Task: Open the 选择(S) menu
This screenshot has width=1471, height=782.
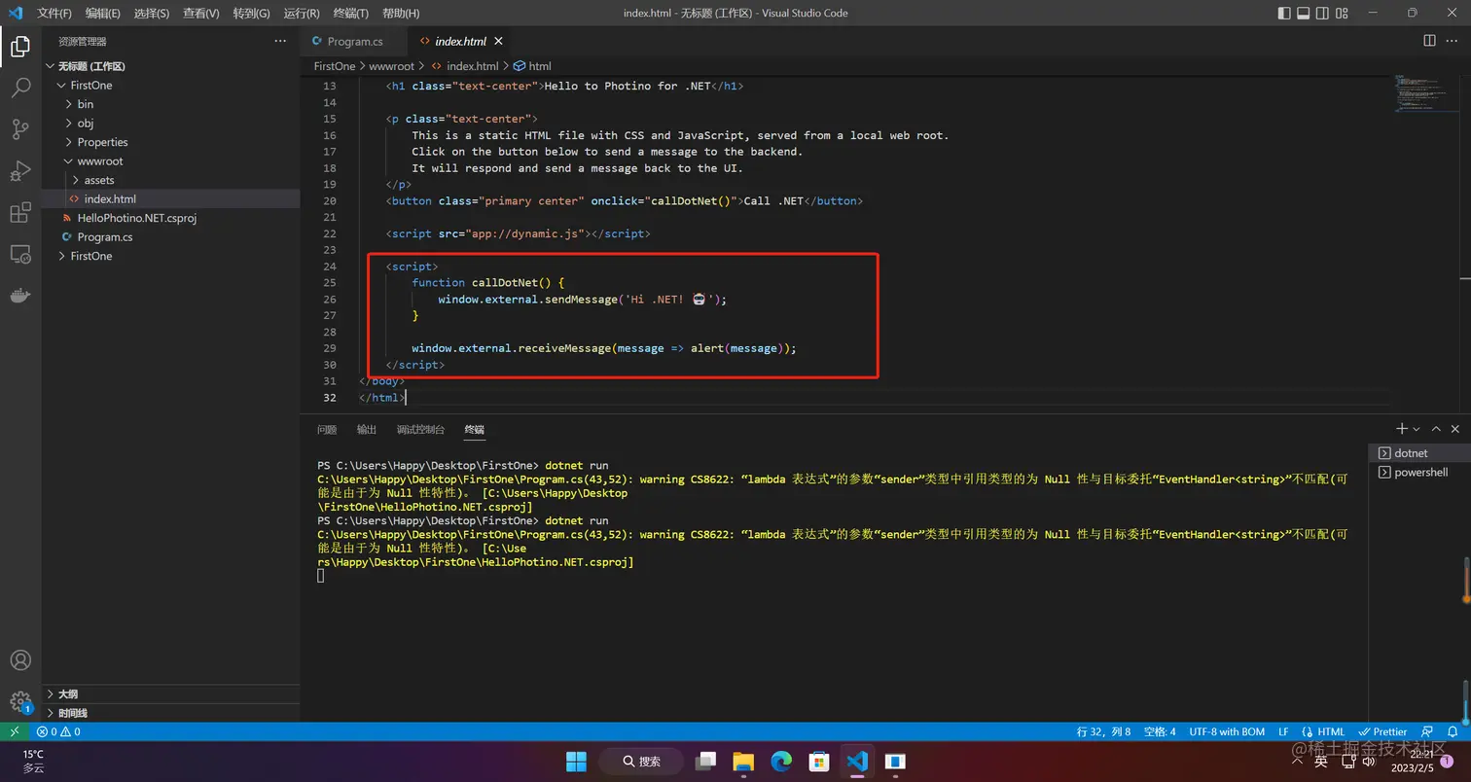Action: pos(152,13)
